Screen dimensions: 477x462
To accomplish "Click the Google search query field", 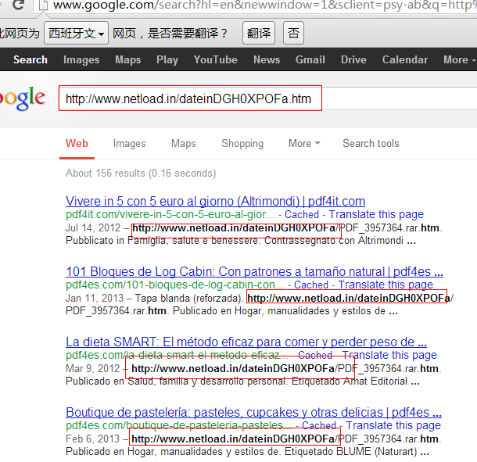I will pos(267,98).
